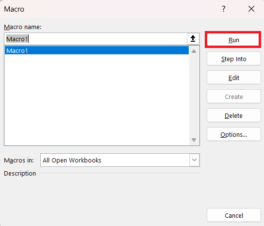Viewport: 264px width, 226px height.
Task: Run the selected macro
Action: [234, 40]
